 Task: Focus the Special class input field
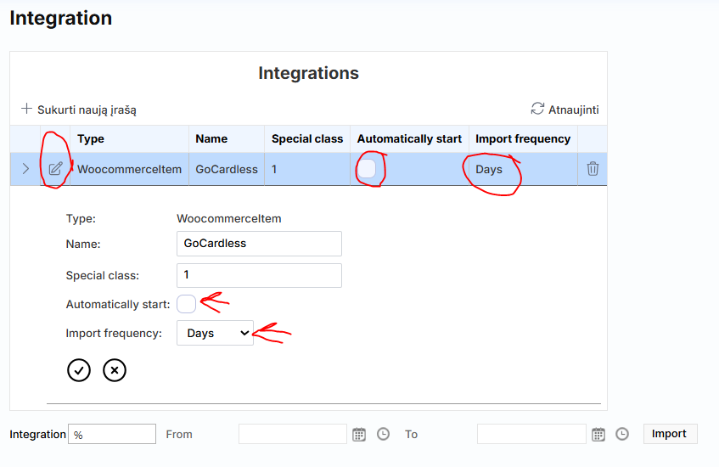(x=259, y=275)
